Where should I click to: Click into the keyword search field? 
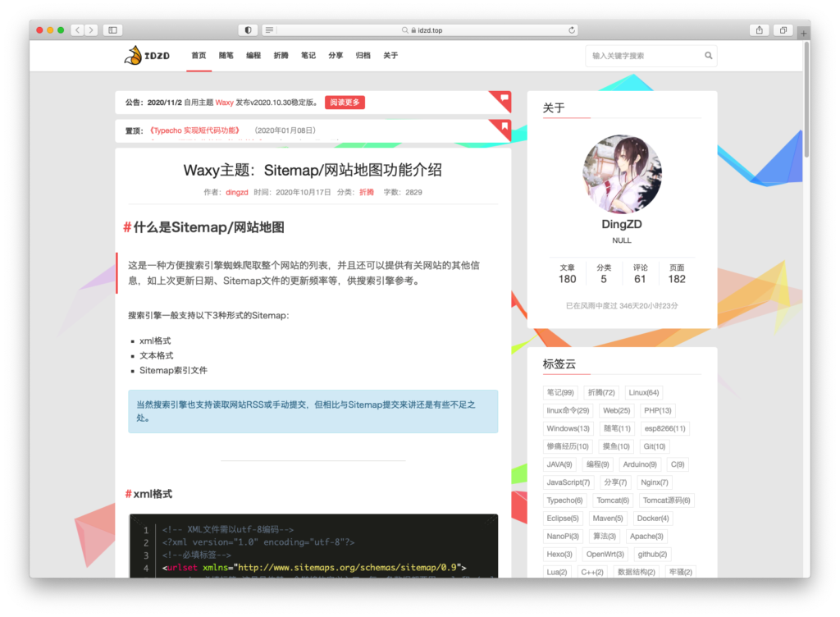coord(644,56)
